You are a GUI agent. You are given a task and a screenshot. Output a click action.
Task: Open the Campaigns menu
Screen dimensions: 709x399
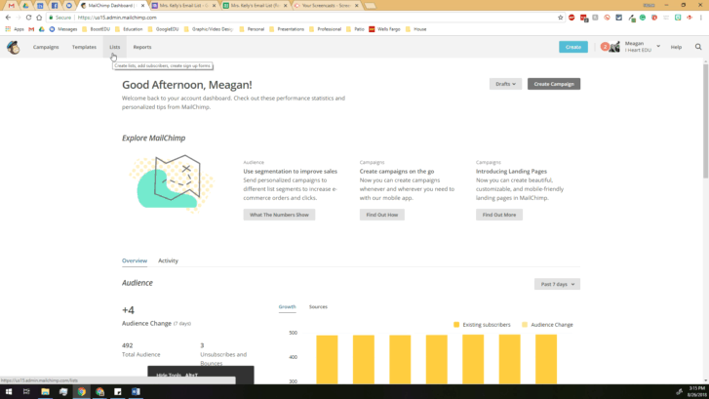[x=46, y=47]
